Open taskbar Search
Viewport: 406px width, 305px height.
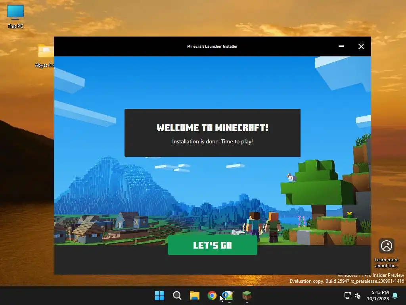177,295
